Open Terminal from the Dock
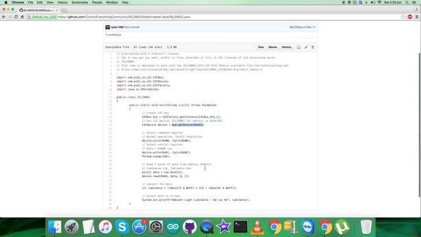 [x=240, y=226]
